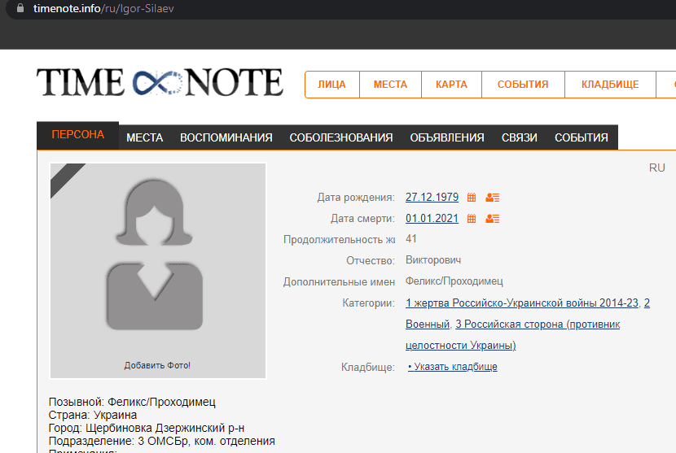Click the calendar icon beside birth date
The width and height of the screenshot is (676, 453).
point(472,198)
